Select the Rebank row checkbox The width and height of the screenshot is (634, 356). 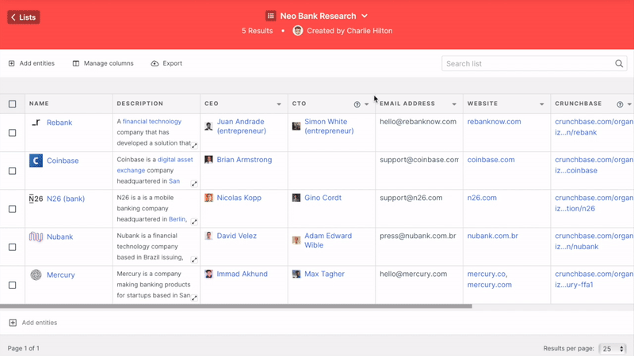(13, 133)
